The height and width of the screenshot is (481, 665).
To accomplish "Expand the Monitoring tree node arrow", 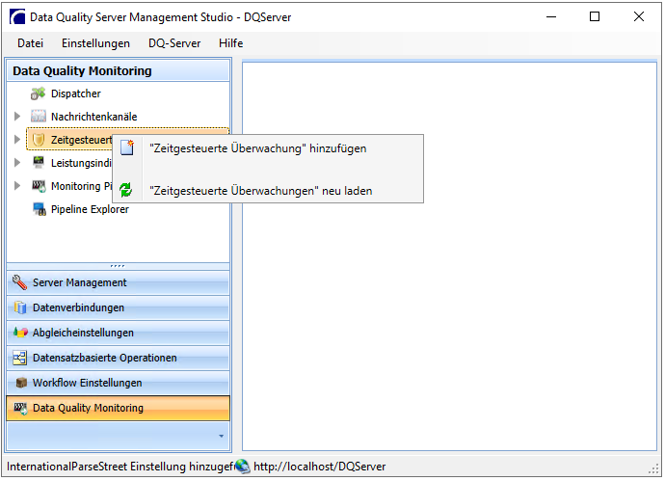I will pos(17,185).
